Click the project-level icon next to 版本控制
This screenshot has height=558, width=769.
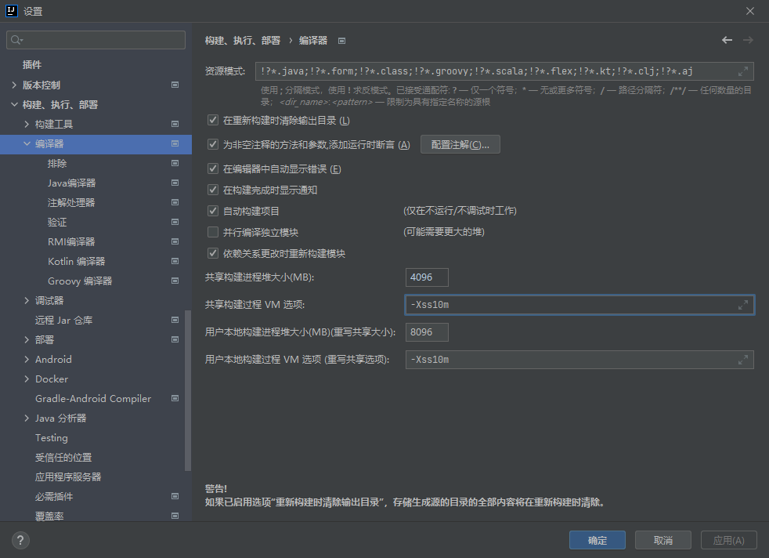coord(175,85)
